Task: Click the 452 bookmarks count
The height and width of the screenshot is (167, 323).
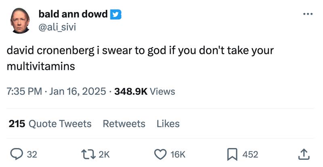Action: click(250, 154)
